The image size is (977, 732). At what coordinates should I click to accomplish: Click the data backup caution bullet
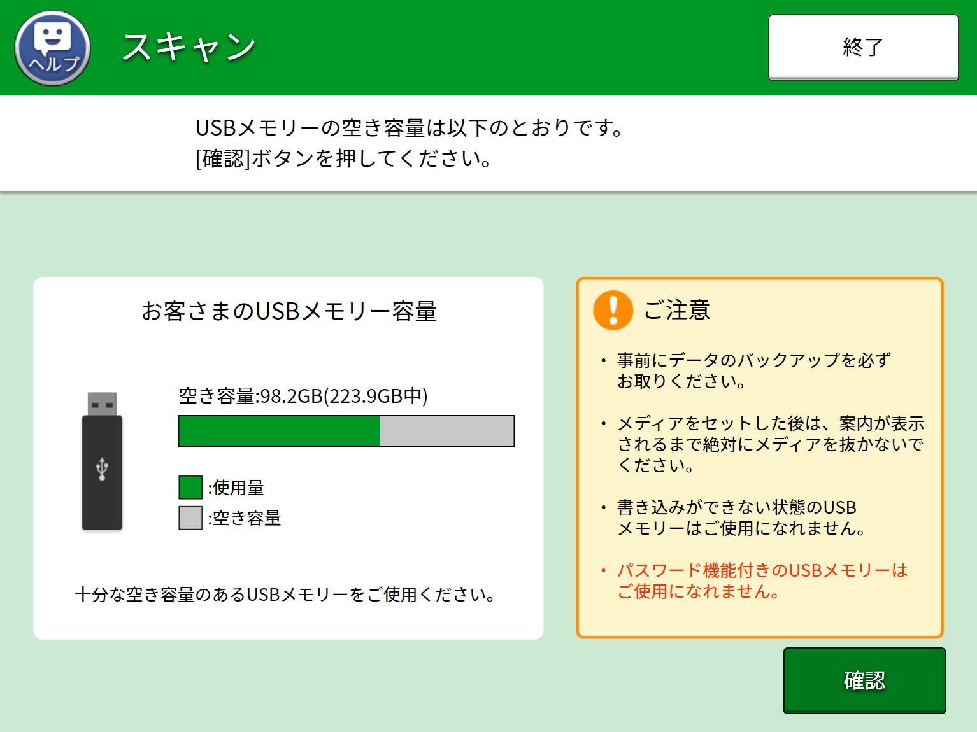point(753,370)
